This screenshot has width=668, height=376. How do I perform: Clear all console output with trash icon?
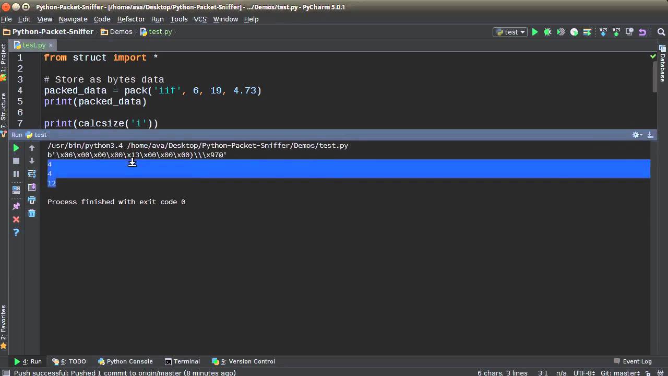click(32, 213)
